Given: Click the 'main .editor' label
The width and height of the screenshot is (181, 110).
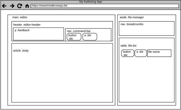Looking at the screenshot, I should coord(20,17).
